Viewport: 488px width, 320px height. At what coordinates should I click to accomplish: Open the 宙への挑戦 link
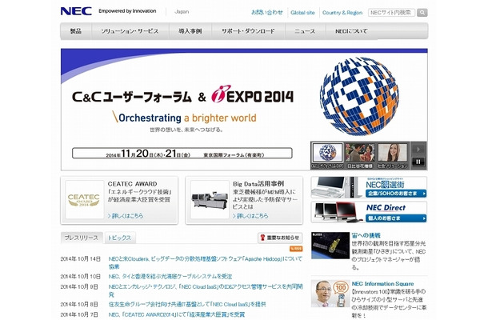[x=366, y=235]
